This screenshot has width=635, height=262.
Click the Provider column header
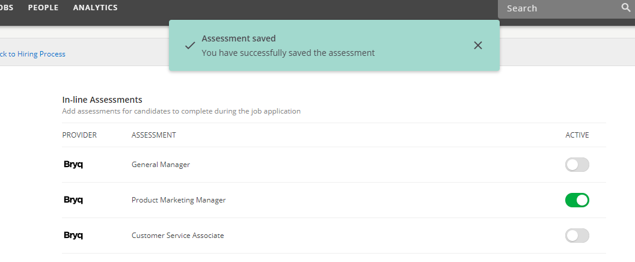79,135
